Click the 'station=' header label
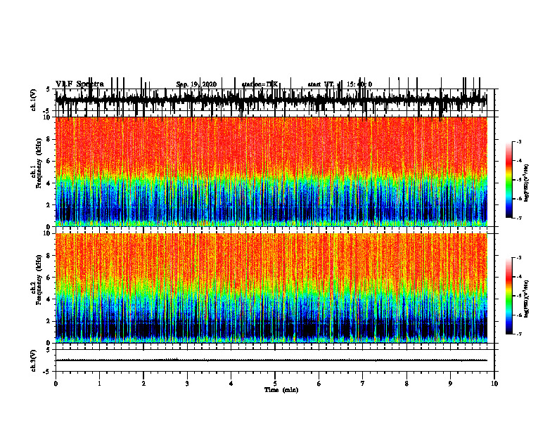 coord(254,84)
